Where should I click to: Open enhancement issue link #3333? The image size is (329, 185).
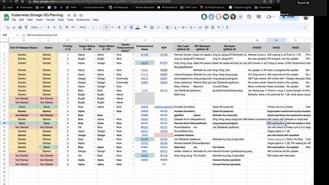click(144, 127)
